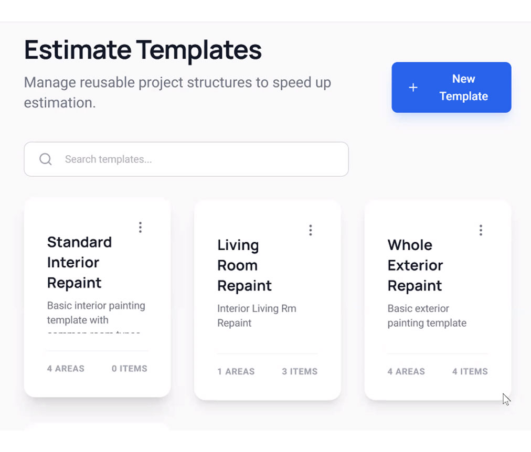Image resolution: width=531 pixels, height=452 pixels.
Task: Click '4 ITEMS' on Whole Exterior Repaint card
Action: (x=470, y=371)
